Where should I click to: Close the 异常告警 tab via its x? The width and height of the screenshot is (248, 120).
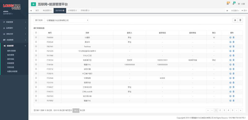(89, 11)
